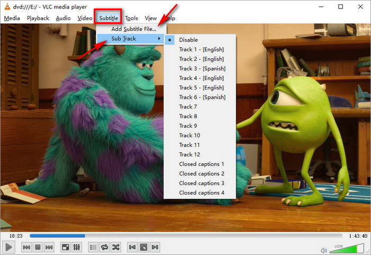Go to next DVD chapter
The height and width of the screenshot is (255, 371).
(x=155, y=247)
